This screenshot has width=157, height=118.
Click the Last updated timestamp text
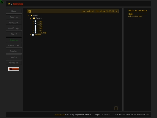(x=98, y=11)
